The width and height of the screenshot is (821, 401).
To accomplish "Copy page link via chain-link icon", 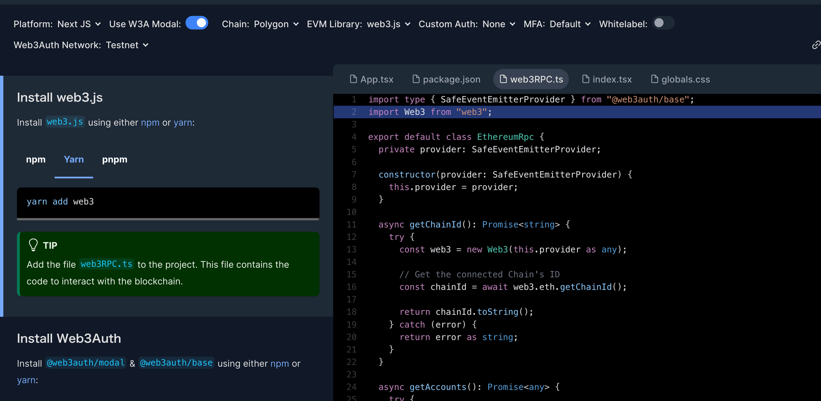I will tap(816, 45).
